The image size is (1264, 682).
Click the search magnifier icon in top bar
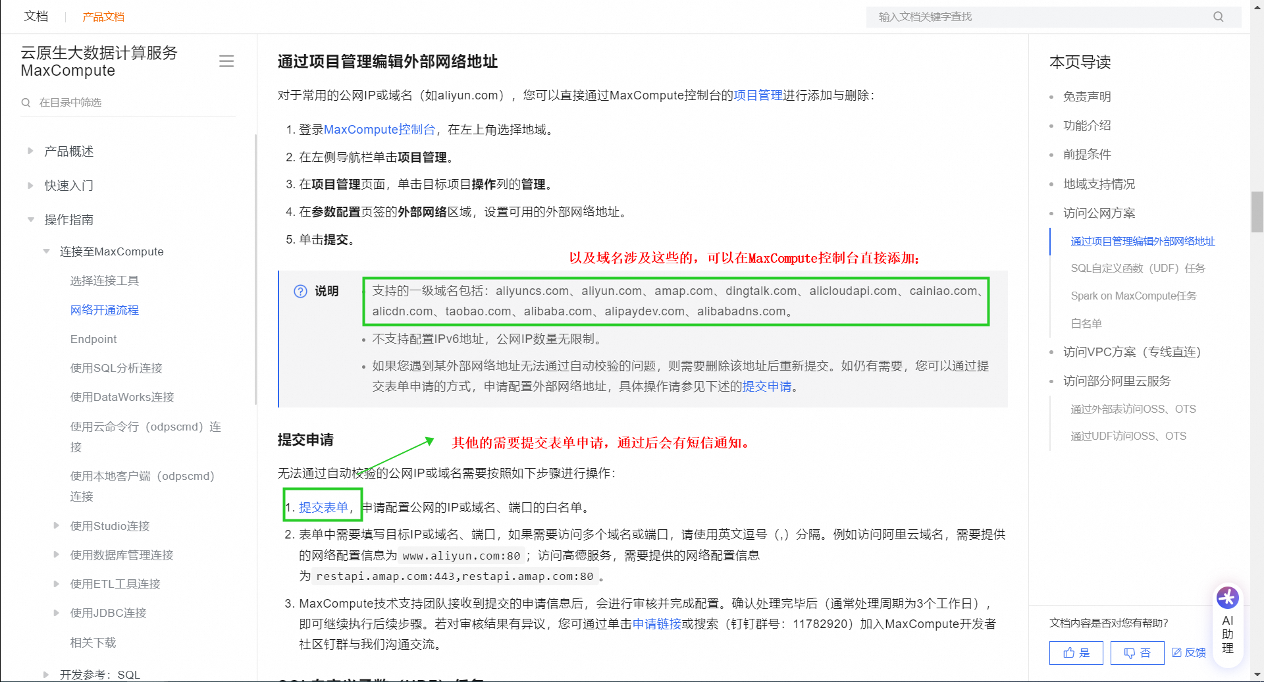coord(1218,16)
